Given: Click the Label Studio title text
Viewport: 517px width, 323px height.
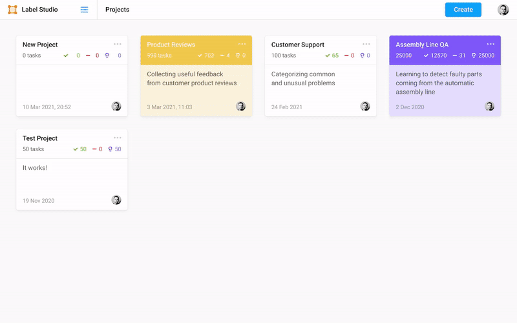Looking at the screenshot, I should (39, 10).
